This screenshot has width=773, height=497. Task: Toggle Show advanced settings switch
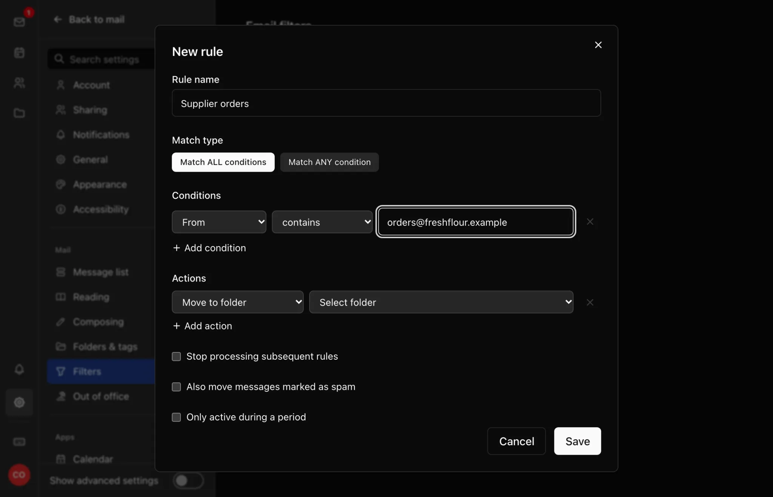pyautogui.click(x=188, y=480)
